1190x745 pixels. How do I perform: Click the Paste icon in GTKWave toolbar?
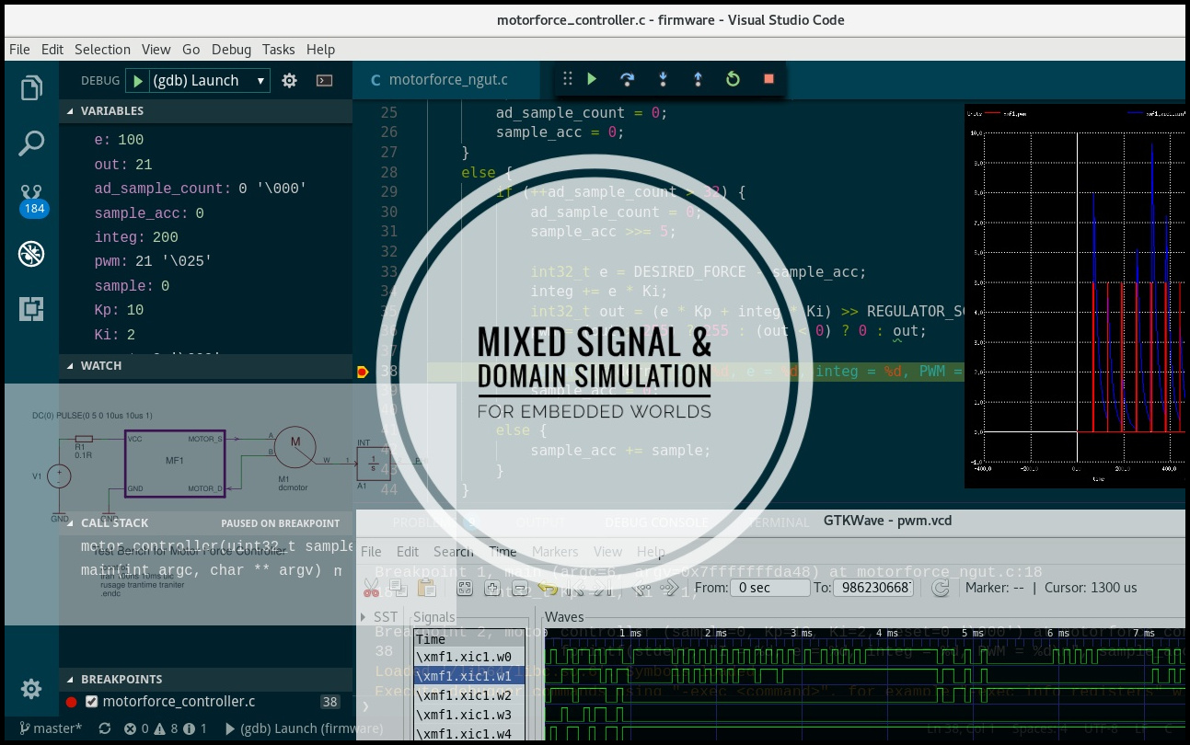click(426, 588)
